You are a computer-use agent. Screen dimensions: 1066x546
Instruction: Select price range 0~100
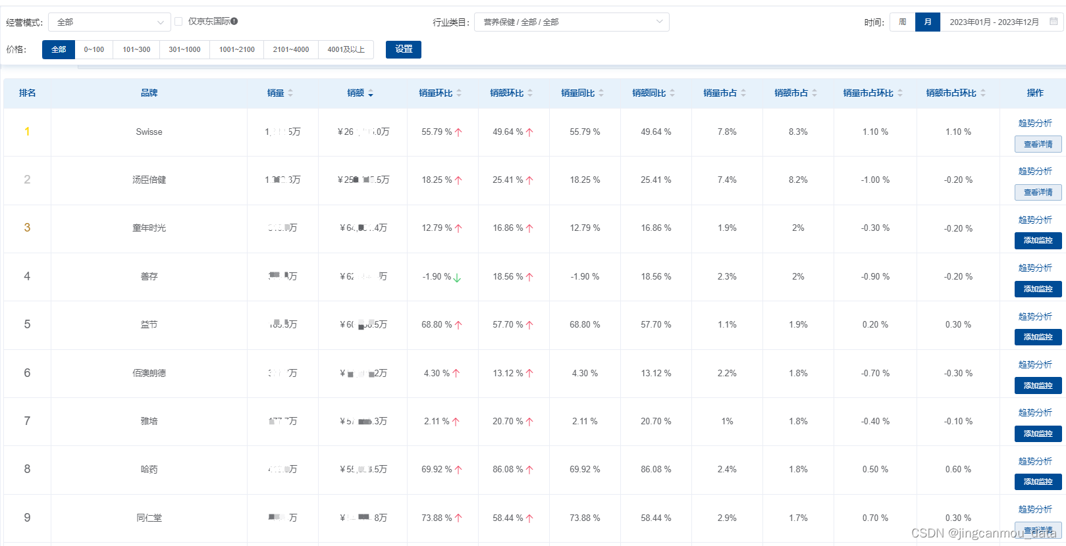tap(94, 49)
